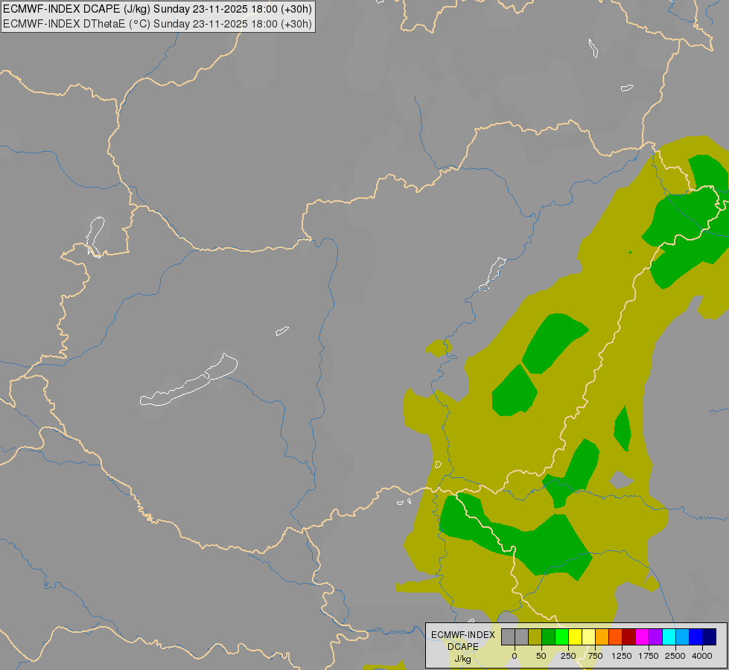The image size is (729, 670).
Task: Click the legend label 1750
Action: (648, 656)
